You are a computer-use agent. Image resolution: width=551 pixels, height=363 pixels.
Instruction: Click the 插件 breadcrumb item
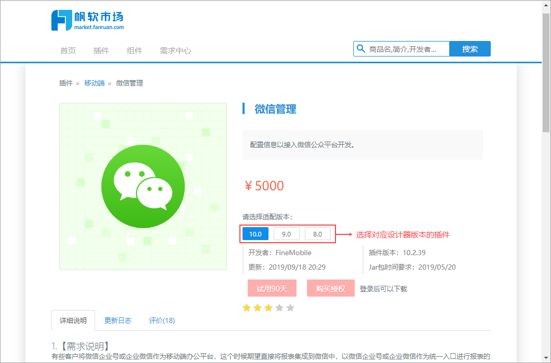pos(66,83)
